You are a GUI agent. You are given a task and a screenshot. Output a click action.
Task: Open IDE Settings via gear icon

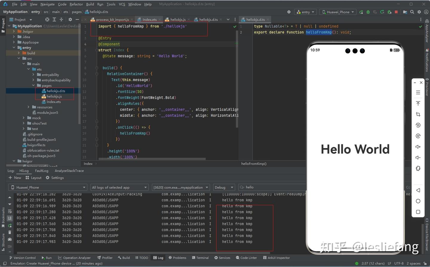point(420,12)
